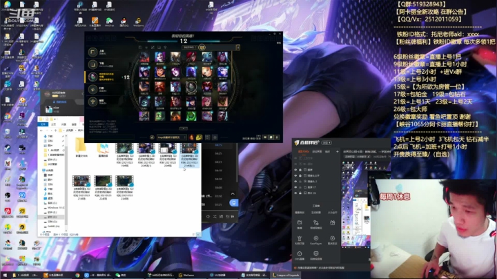
Task: Select the Support role filter icon
Action: point(165,47)
